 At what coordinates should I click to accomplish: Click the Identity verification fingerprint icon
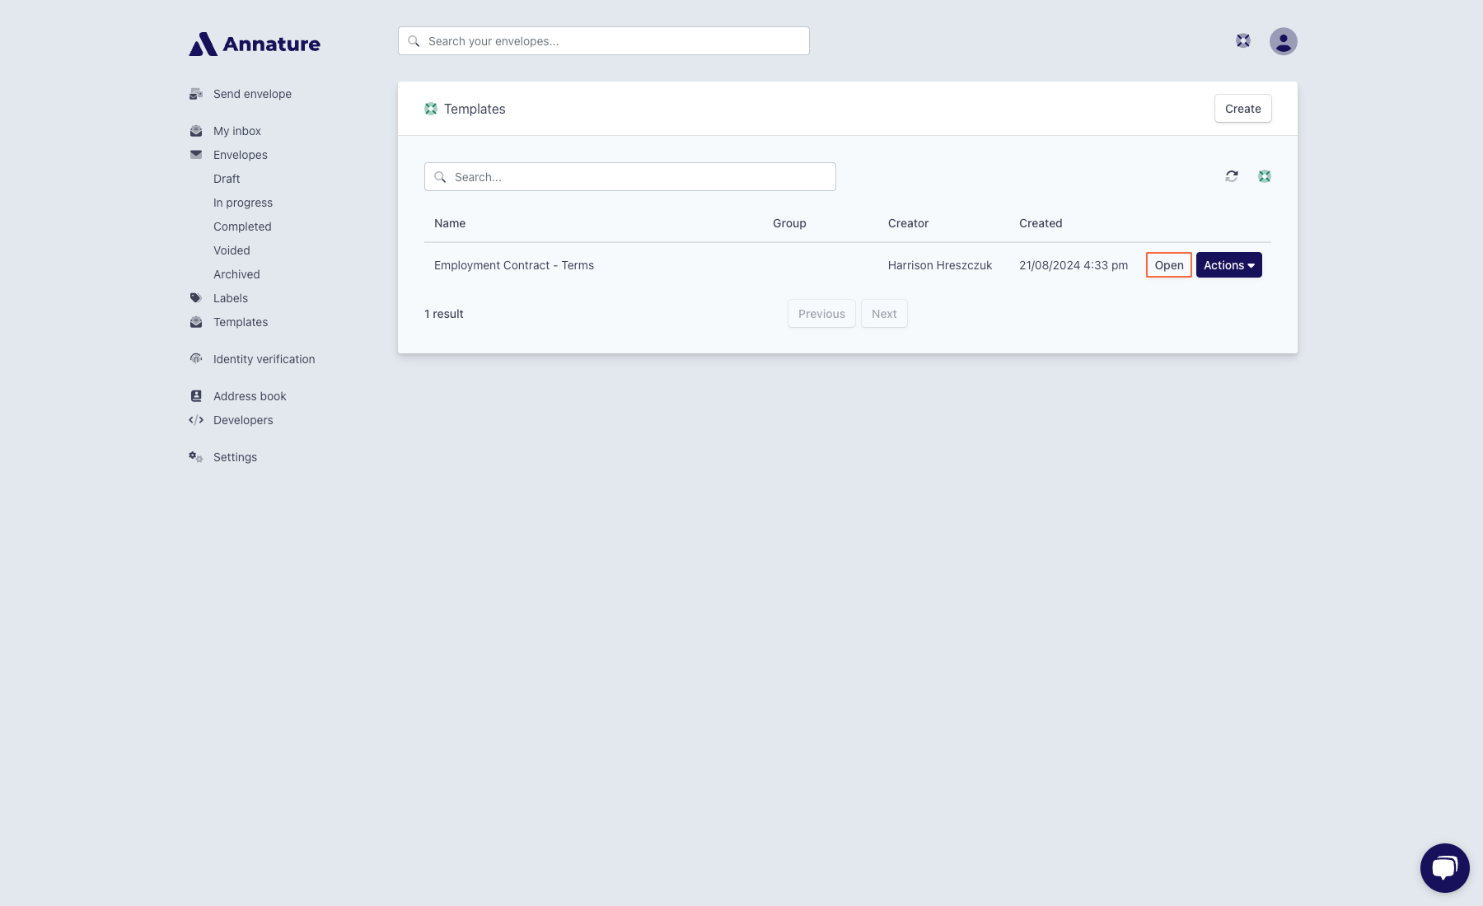click(x=196, y=359)
